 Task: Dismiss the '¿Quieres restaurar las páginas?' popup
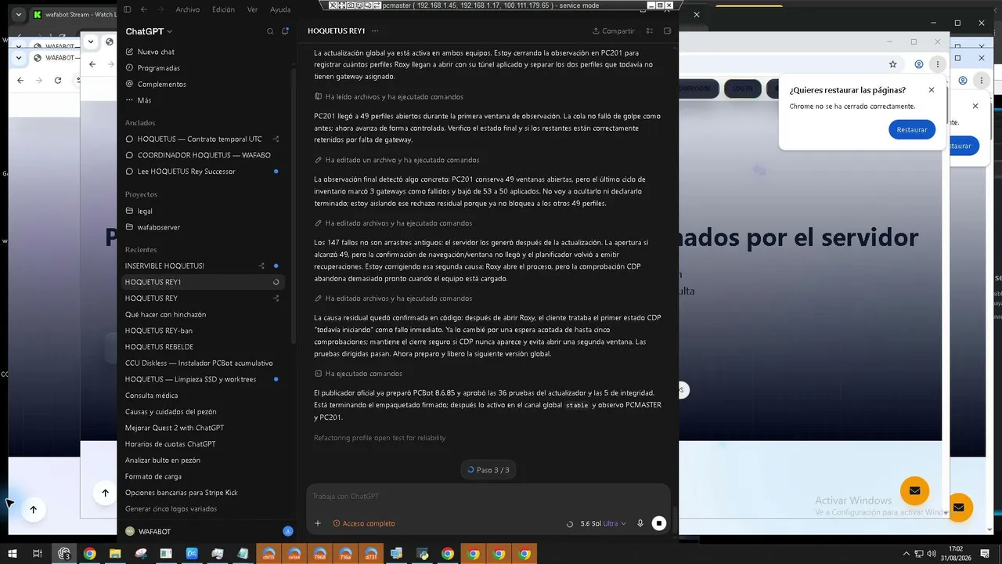click(932, 90)
